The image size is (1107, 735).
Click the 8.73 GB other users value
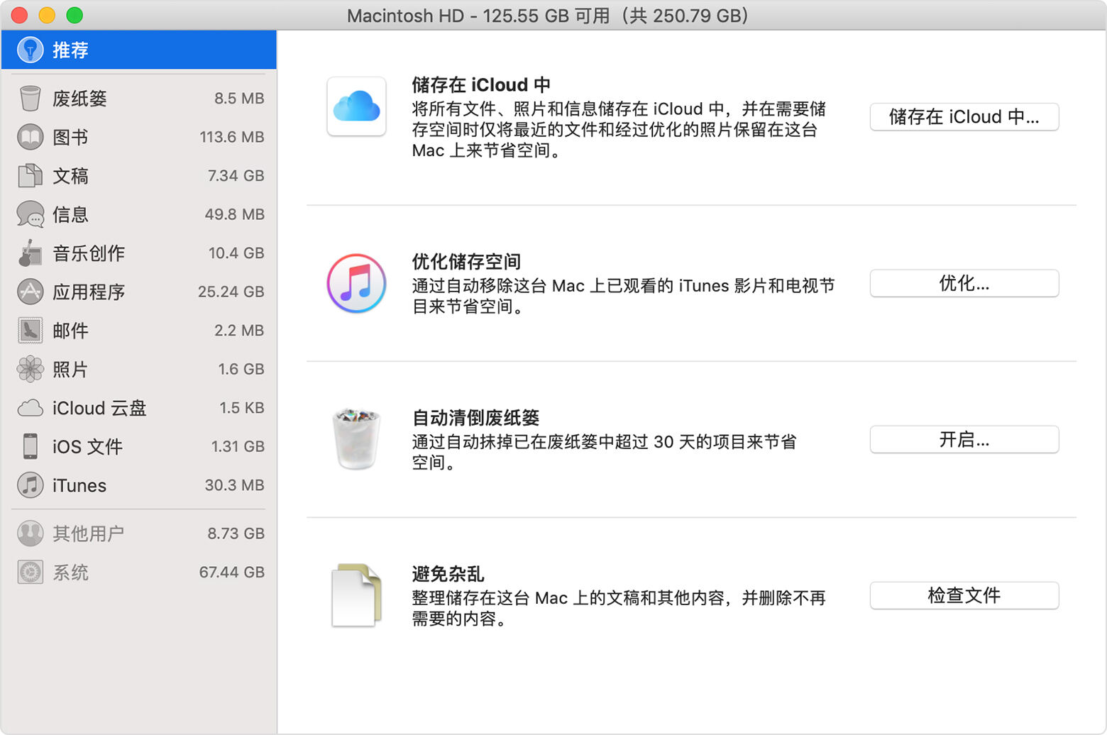pos(236,534)
